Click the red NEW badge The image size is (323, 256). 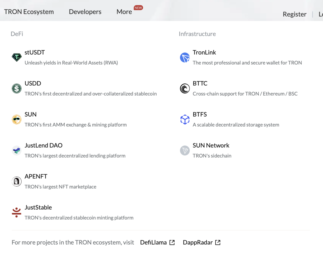click(x=138, y=8)
